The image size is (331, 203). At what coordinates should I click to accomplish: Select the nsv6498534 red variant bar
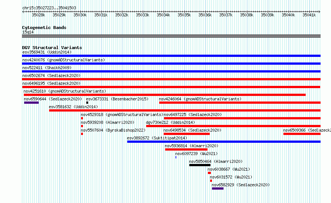click(x=187, y=134)
